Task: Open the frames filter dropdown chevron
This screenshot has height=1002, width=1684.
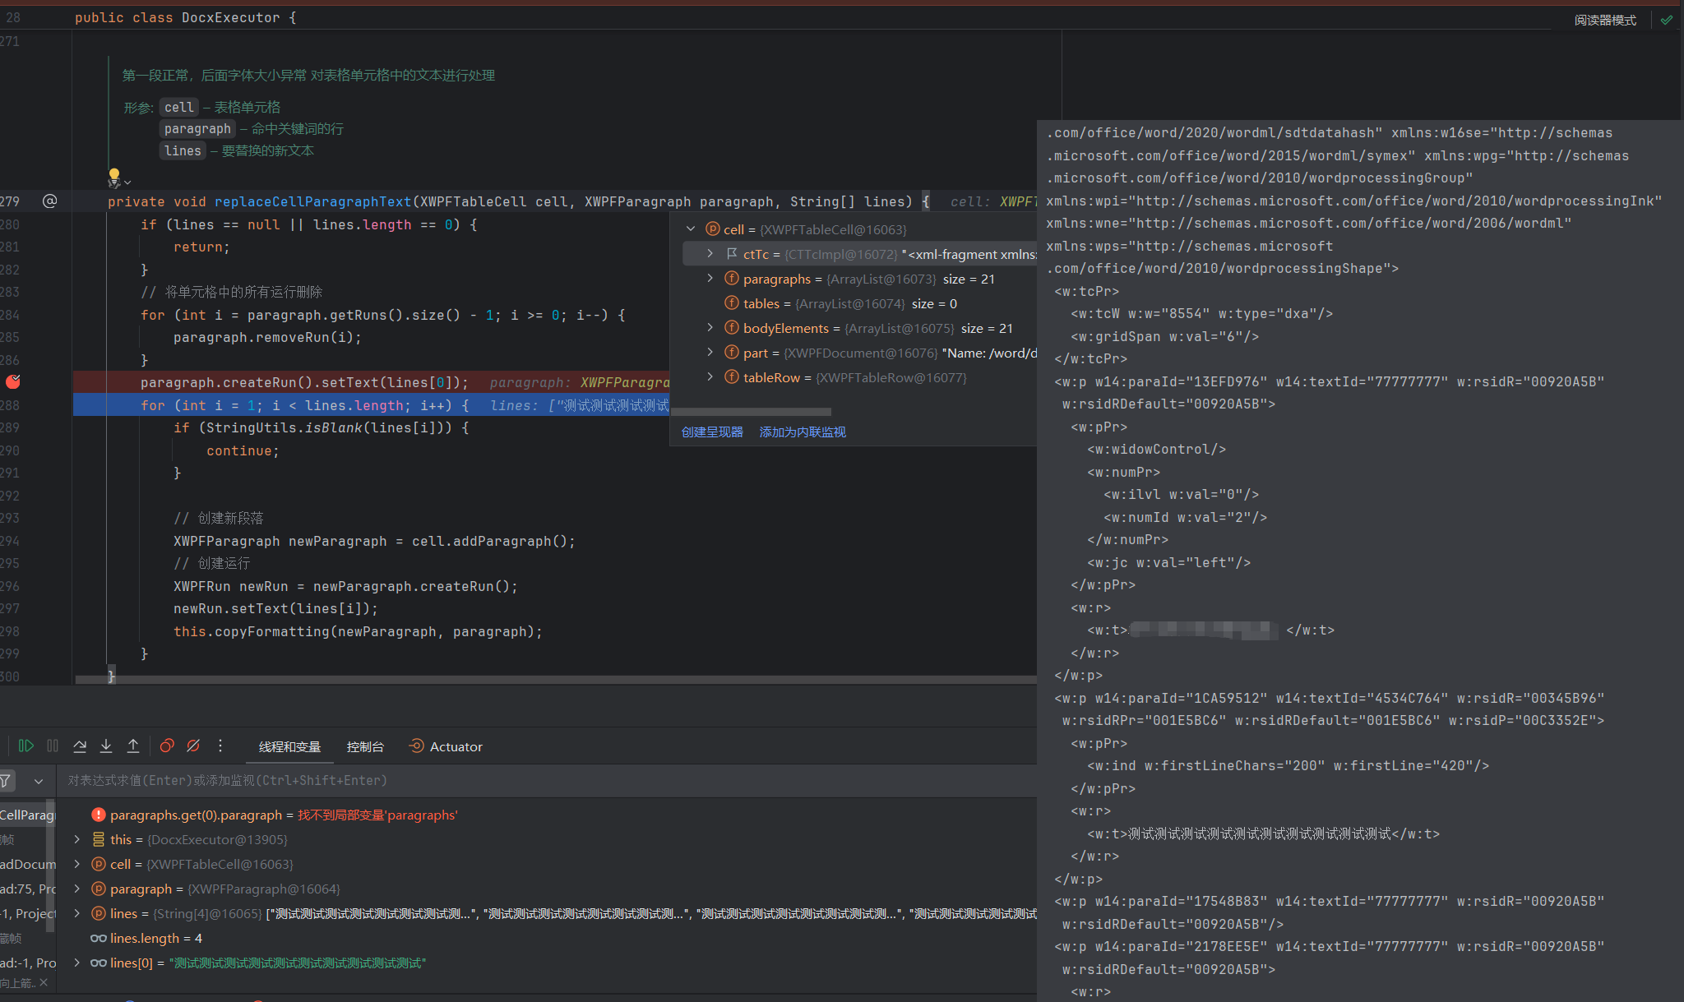Action: pos(39,781)
